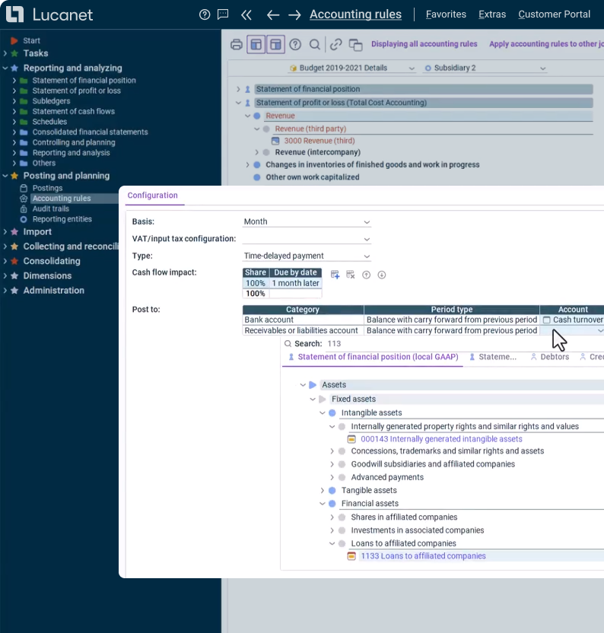Click the link chain toolbar icon
Screen dimensions: 604x633
click(x=335, y=44)
